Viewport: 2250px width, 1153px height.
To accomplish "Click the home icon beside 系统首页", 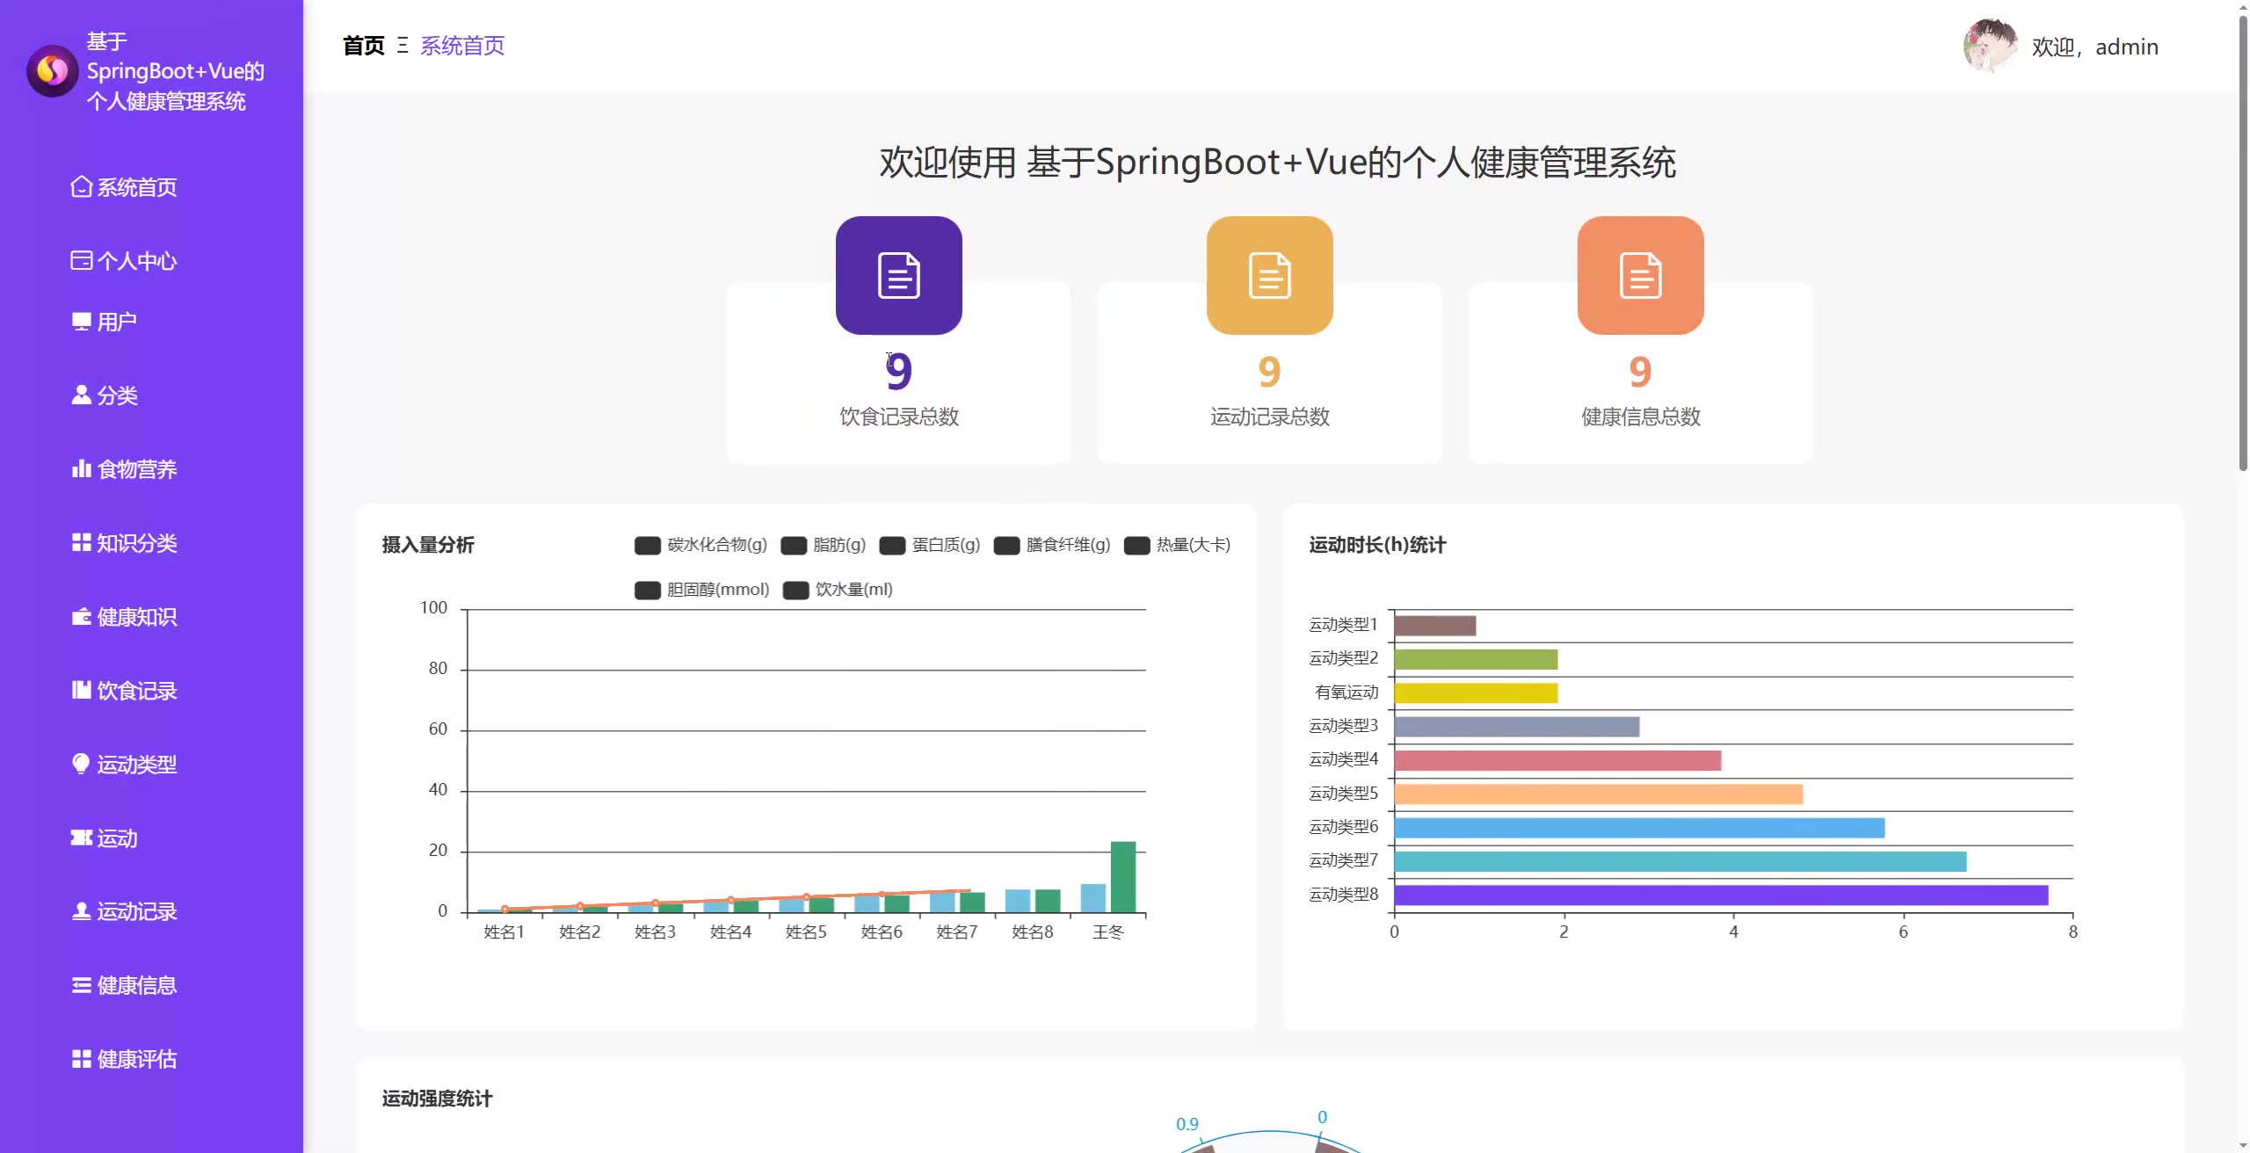I will (81, 187).
